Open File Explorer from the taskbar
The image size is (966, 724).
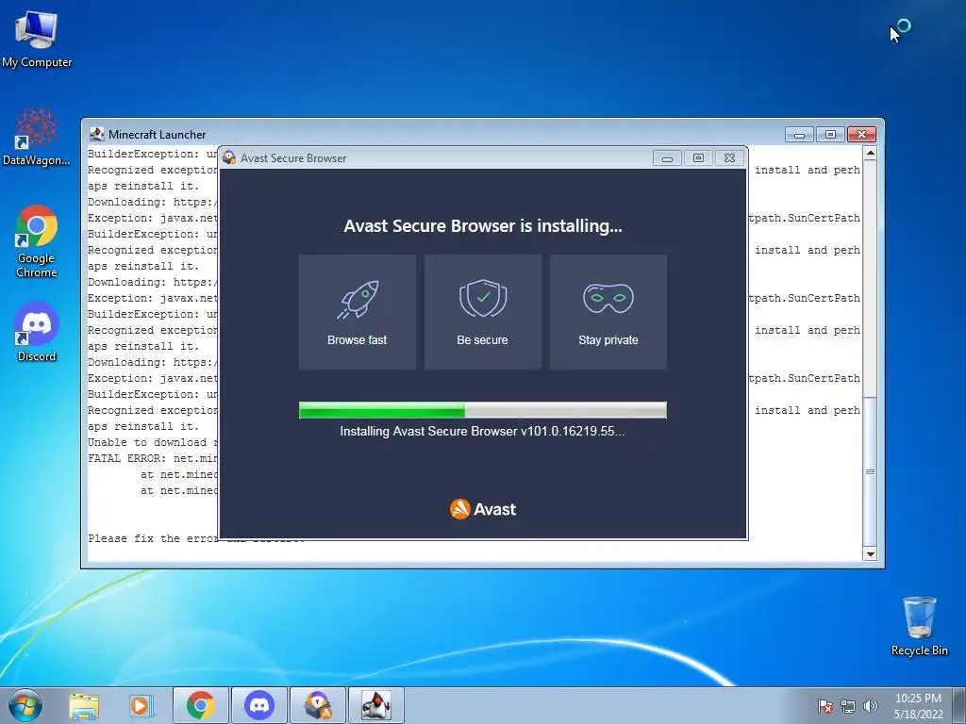pos(84,705)
